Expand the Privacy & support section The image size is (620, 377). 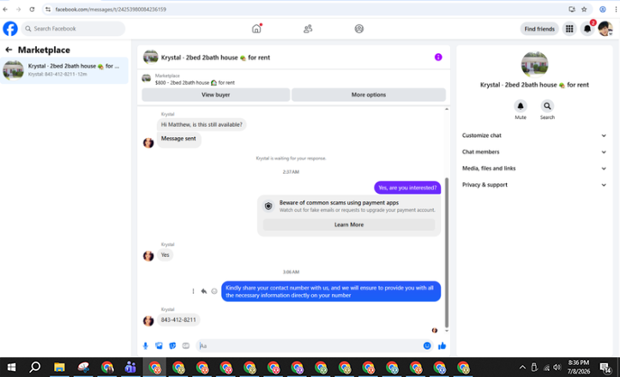pos(533,184)
